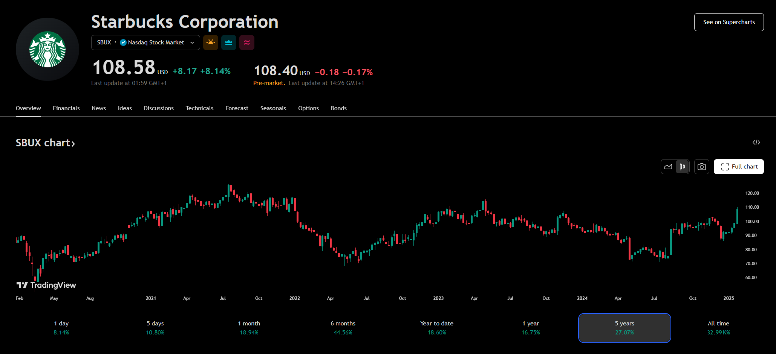Open the Technicals tab
This screenshot has height=354, width=776.
[x=199, y=108]
